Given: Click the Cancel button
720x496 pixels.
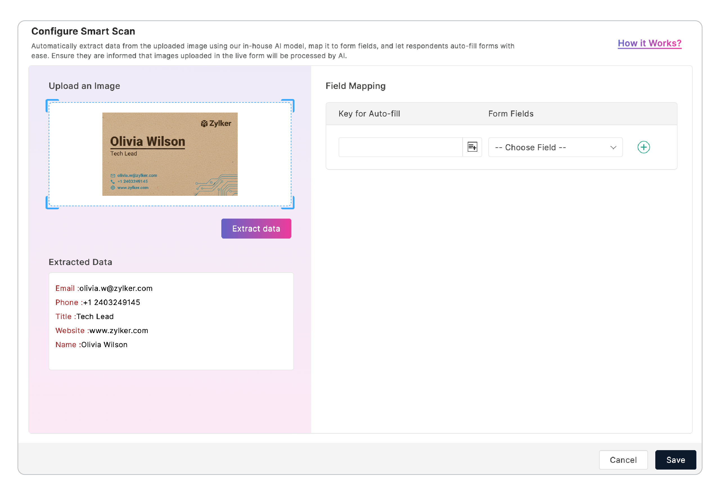Looking at the screenshot, I should coord(623,460).
